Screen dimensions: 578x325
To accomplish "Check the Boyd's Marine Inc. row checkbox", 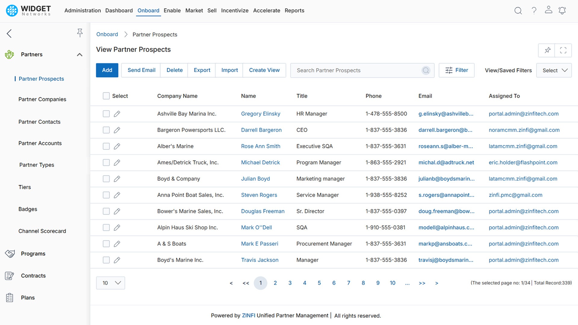I will [x=106, y=260].
